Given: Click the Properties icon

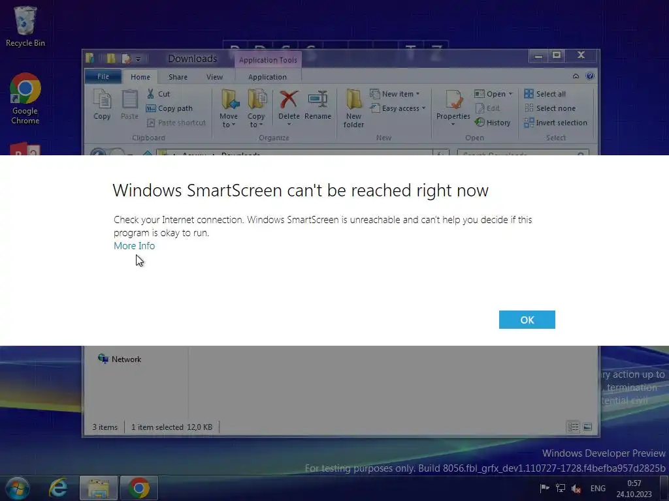Looking at the screenshot, I should [x=453, y=100].
